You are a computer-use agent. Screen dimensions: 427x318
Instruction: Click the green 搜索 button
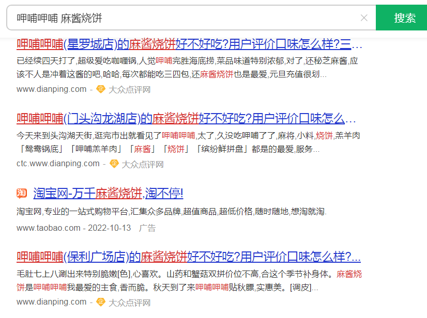(x=404, y=18)
